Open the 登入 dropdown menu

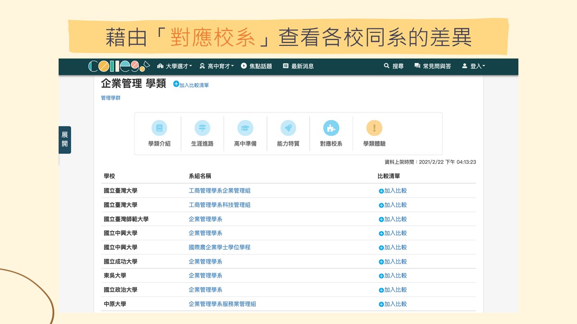coord(473,66)
